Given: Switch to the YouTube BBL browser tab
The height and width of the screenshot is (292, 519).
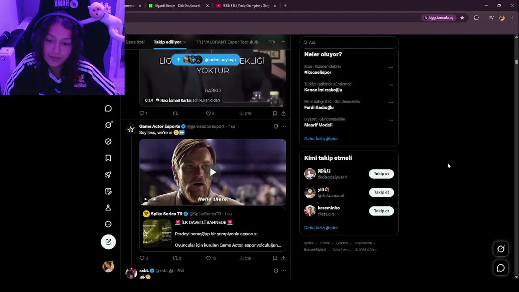Looking at the screenshot, I should [x=246, y=6].
